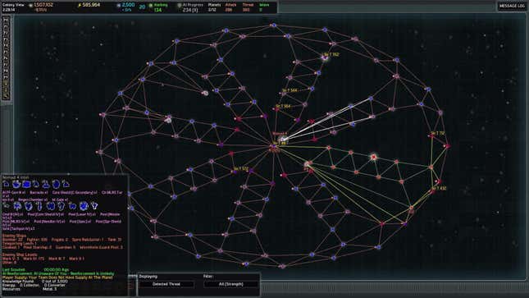529x298 pixels.
Task: Click the metal resource icon in top bar
Action: 30,6
